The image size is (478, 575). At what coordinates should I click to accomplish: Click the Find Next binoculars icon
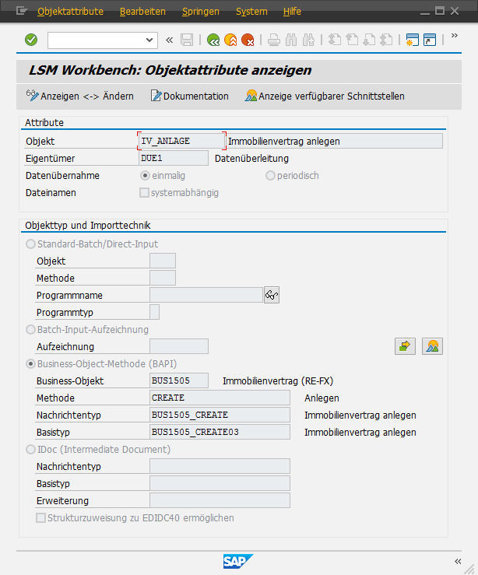[x=308, y=40]
